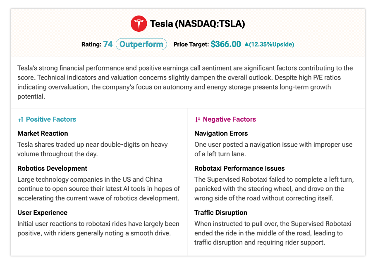Select the Outperform rating badge

coord(141,45)
